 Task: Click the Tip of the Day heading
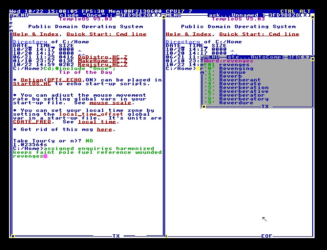click(x=85, y=72)
